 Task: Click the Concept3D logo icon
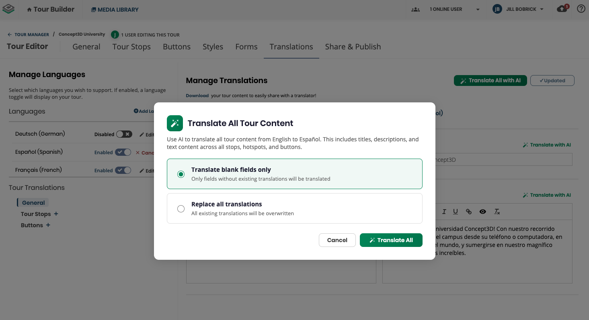(8, 9)
